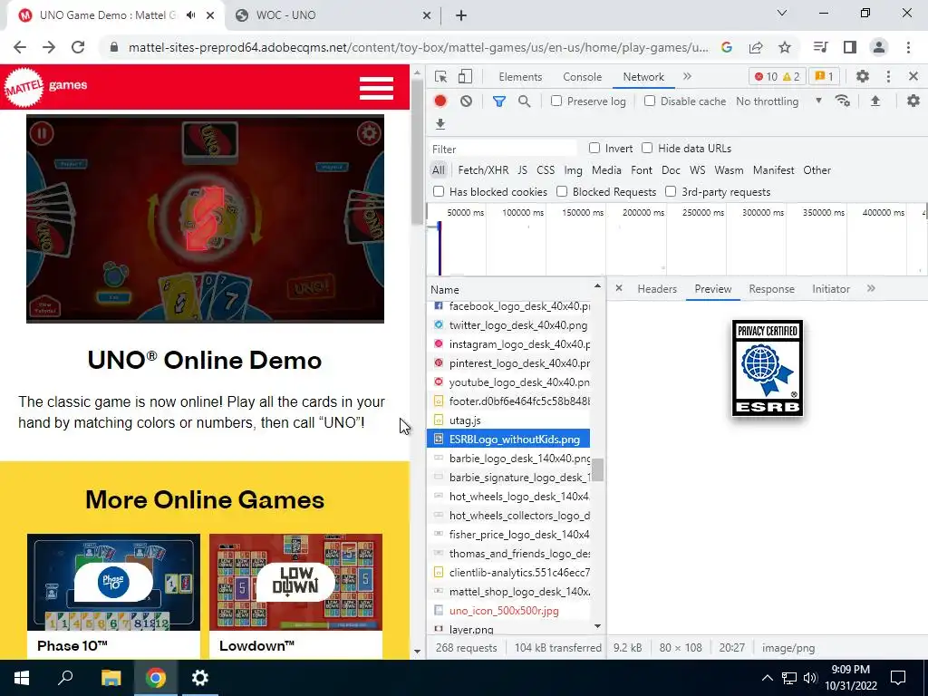Open Windows notification center
Image resolution: width=928 pixels, height=696 pixels.
click(898, 678)
